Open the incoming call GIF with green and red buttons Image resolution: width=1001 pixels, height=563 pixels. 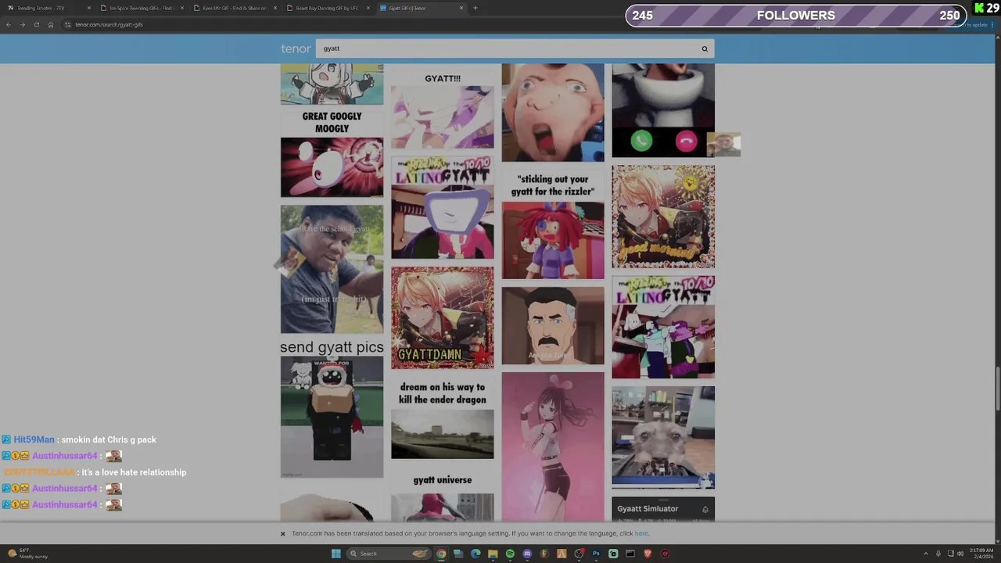[663, 110]
